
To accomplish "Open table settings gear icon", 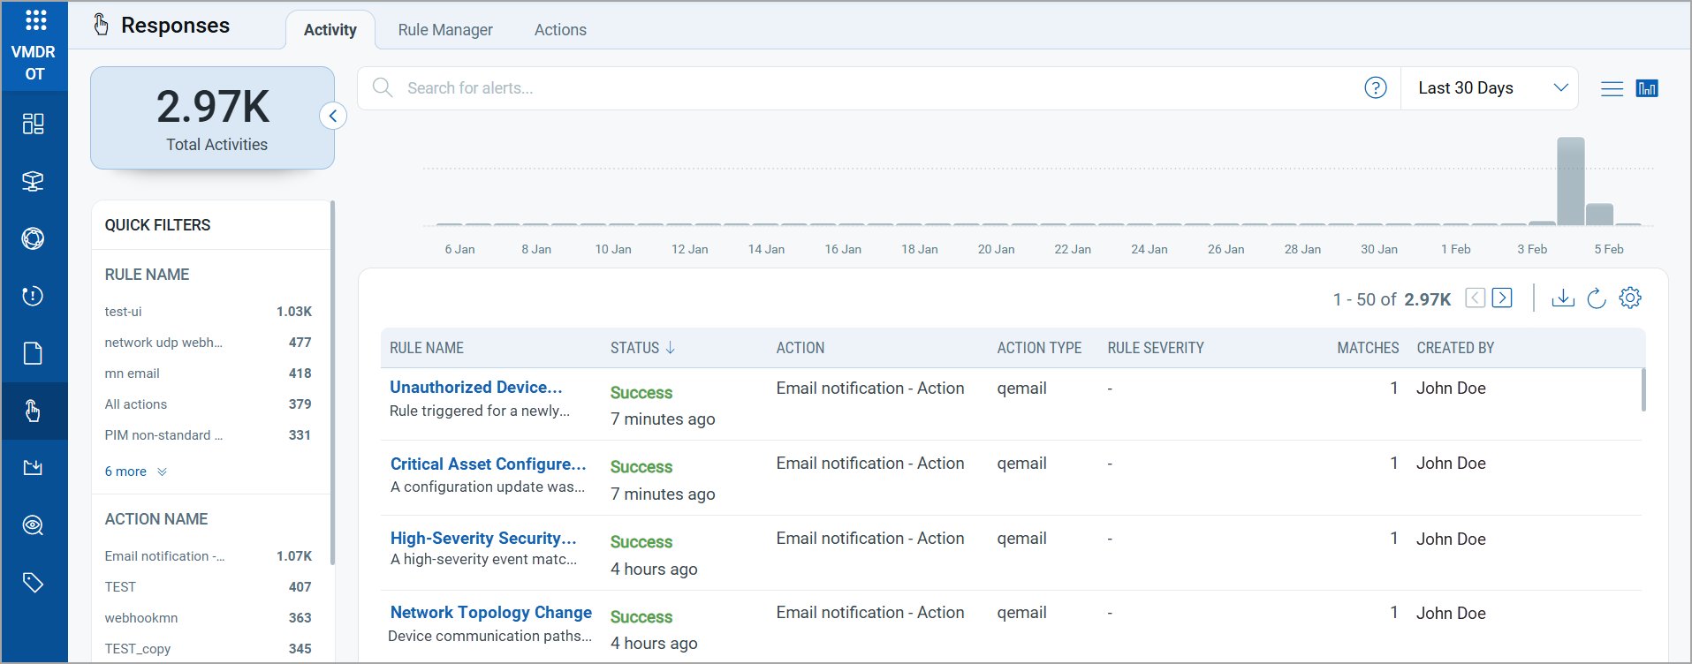I will coord(1630,298).
